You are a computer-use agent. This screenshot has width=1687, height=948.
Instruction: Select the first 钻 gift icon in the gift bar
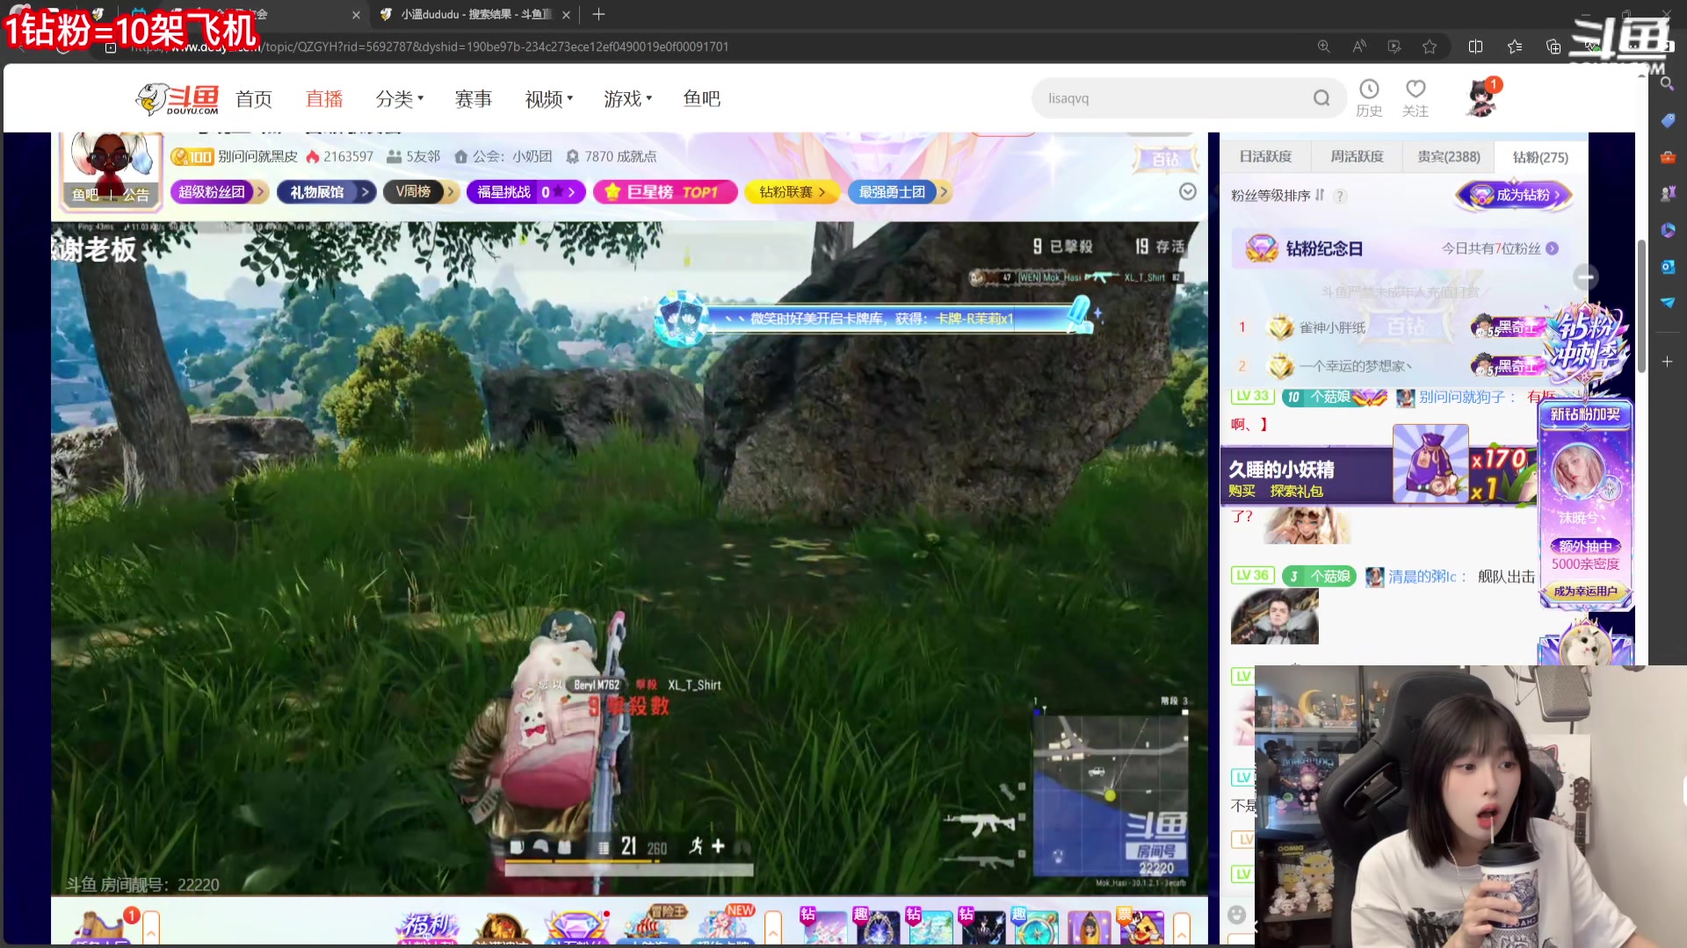coord(823,926)
